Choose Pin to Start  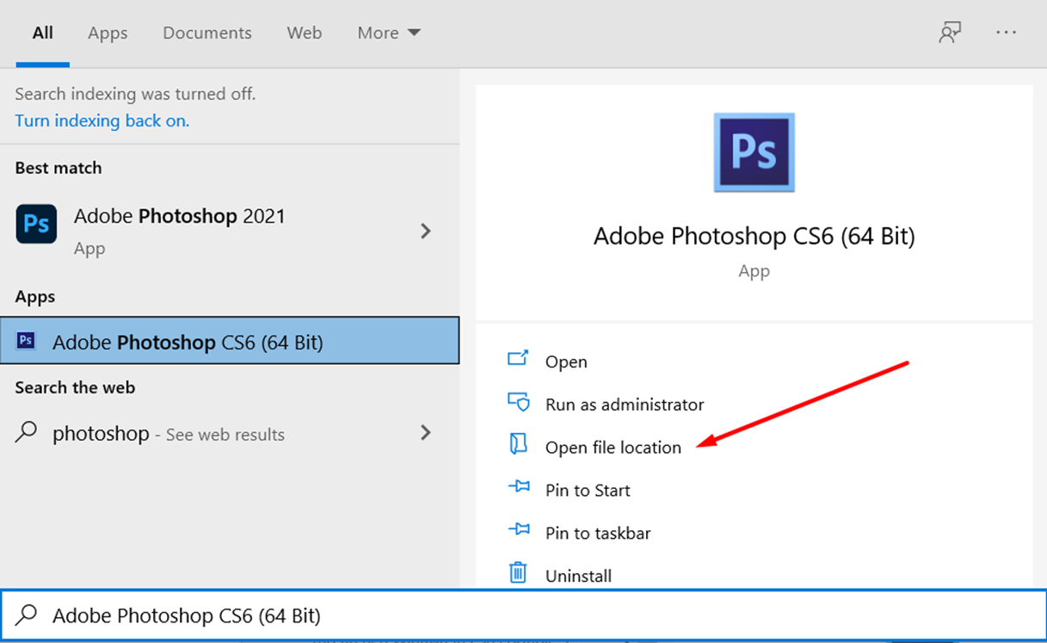(x=588, y=491)
